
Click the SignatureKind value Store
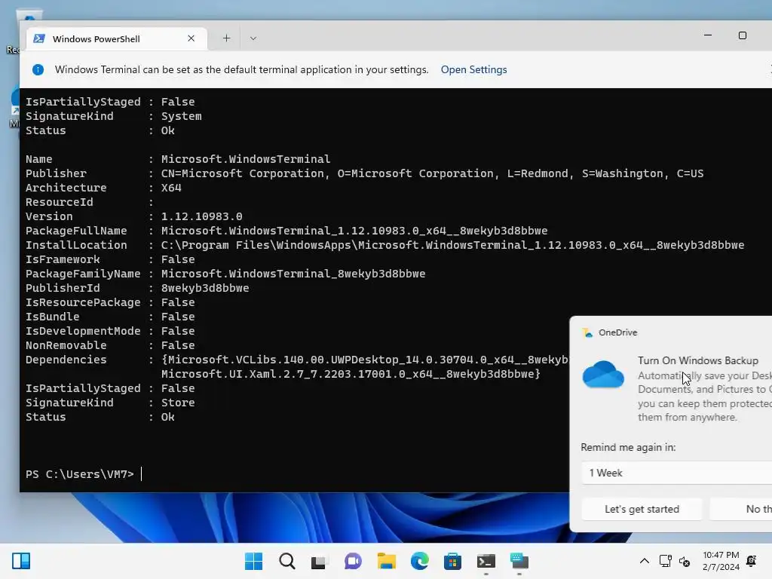(x=178, y=403)
